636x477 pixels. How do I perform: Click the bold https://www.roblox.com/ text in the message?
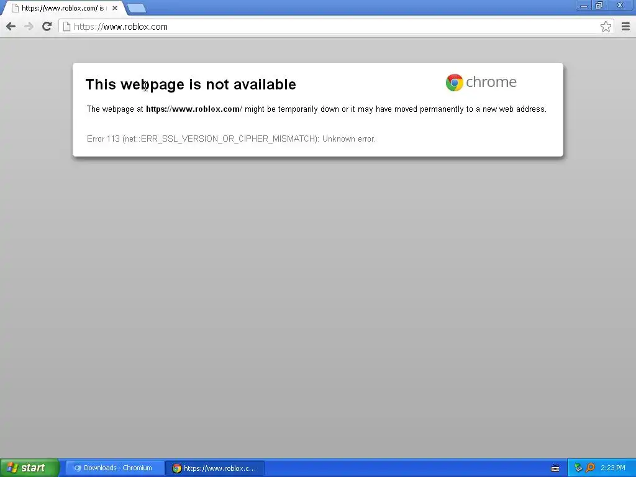click(194, 109)
